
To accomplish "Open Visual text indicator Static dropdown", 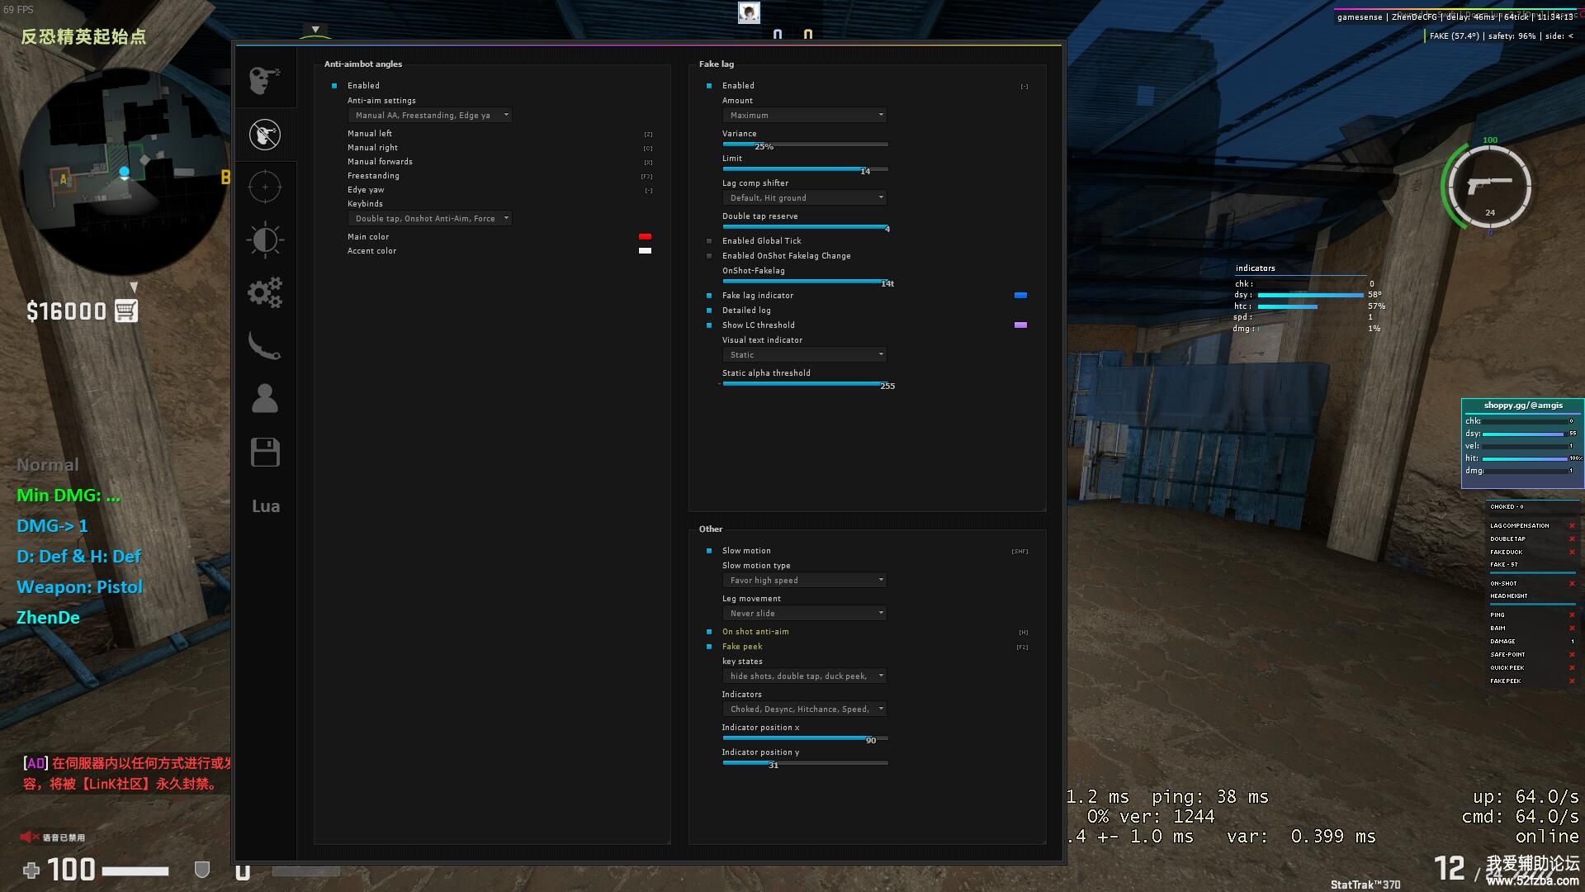I will 805,355.
